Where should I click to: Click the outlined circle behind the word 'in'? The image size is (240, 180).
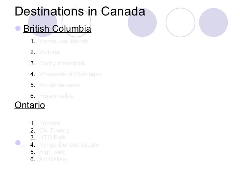[x=76, y=22]
